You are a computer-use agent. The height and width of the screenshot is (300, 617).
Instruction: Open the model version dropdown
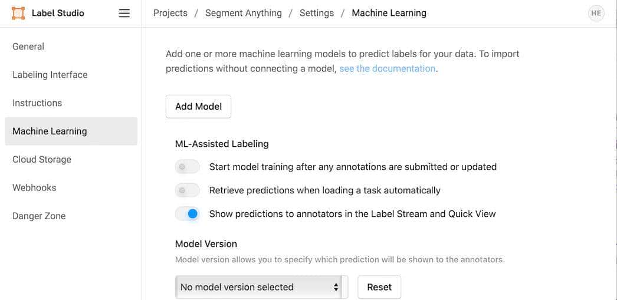260,287
